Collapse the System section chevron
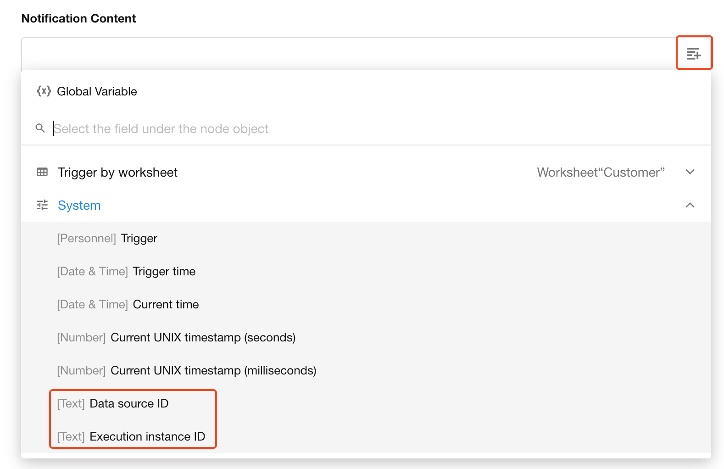This screenshot has height=469, width=724. 690,205
